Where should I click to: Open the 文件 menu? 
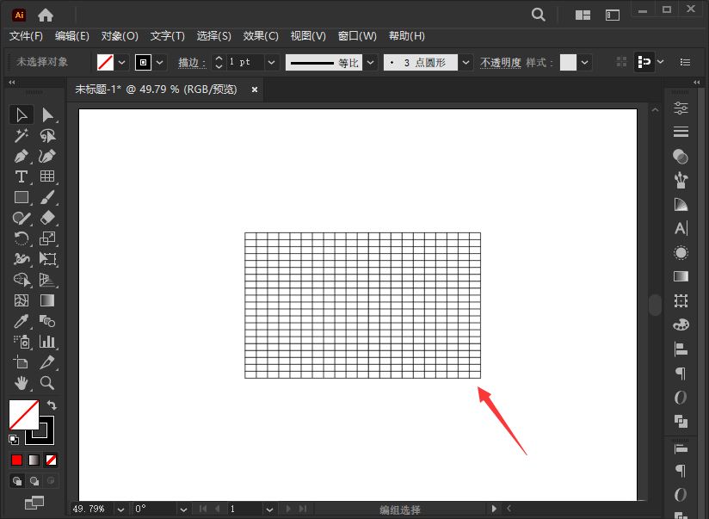click(x=25, y=36)
